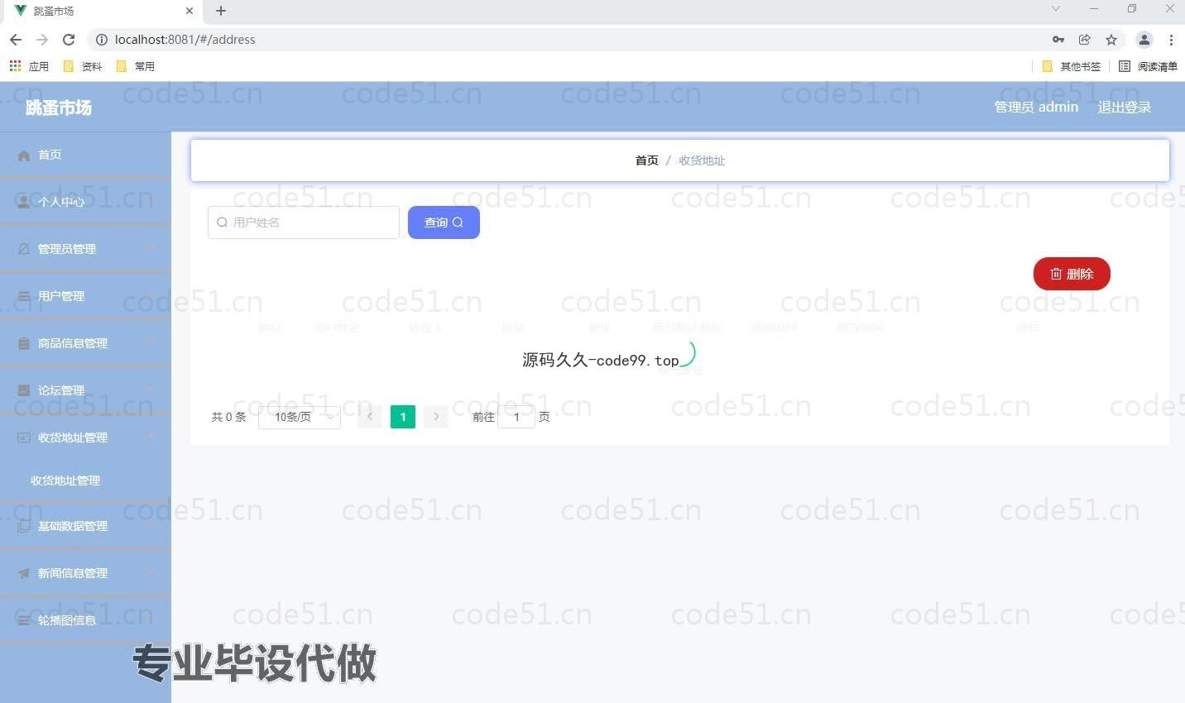The height and width of the screenshot is (703, 1185).
Task: Open the 常用 bookmark folder
Action: pos(136,66)
